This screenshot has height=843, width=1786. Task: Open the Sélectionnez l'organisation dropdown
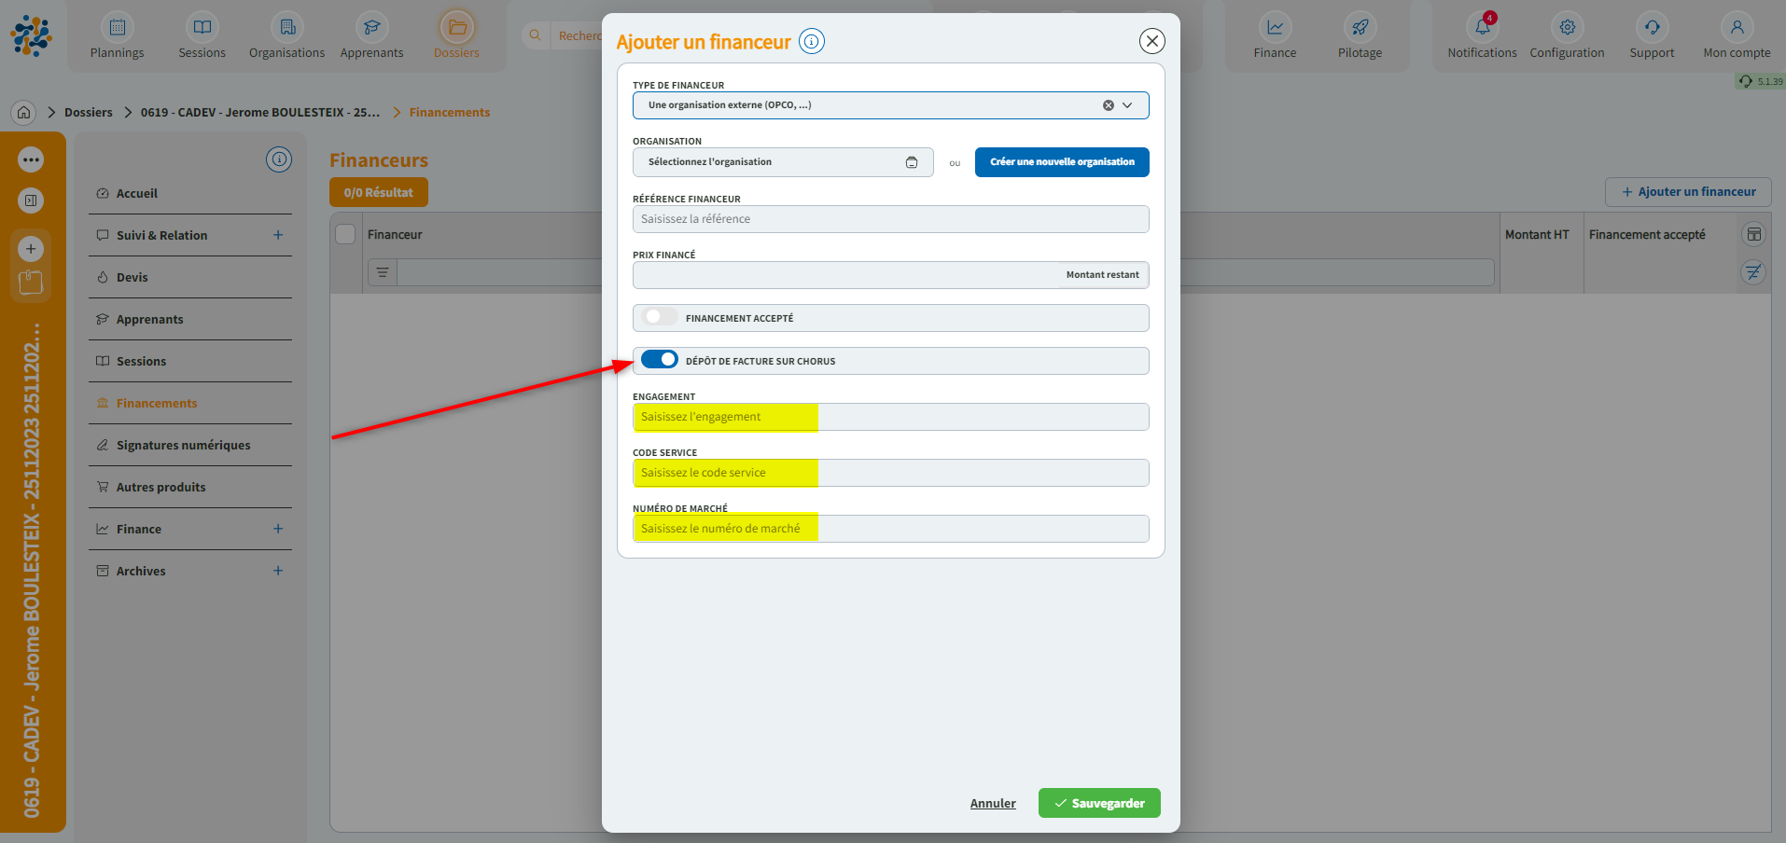click(x=782, y=162)
